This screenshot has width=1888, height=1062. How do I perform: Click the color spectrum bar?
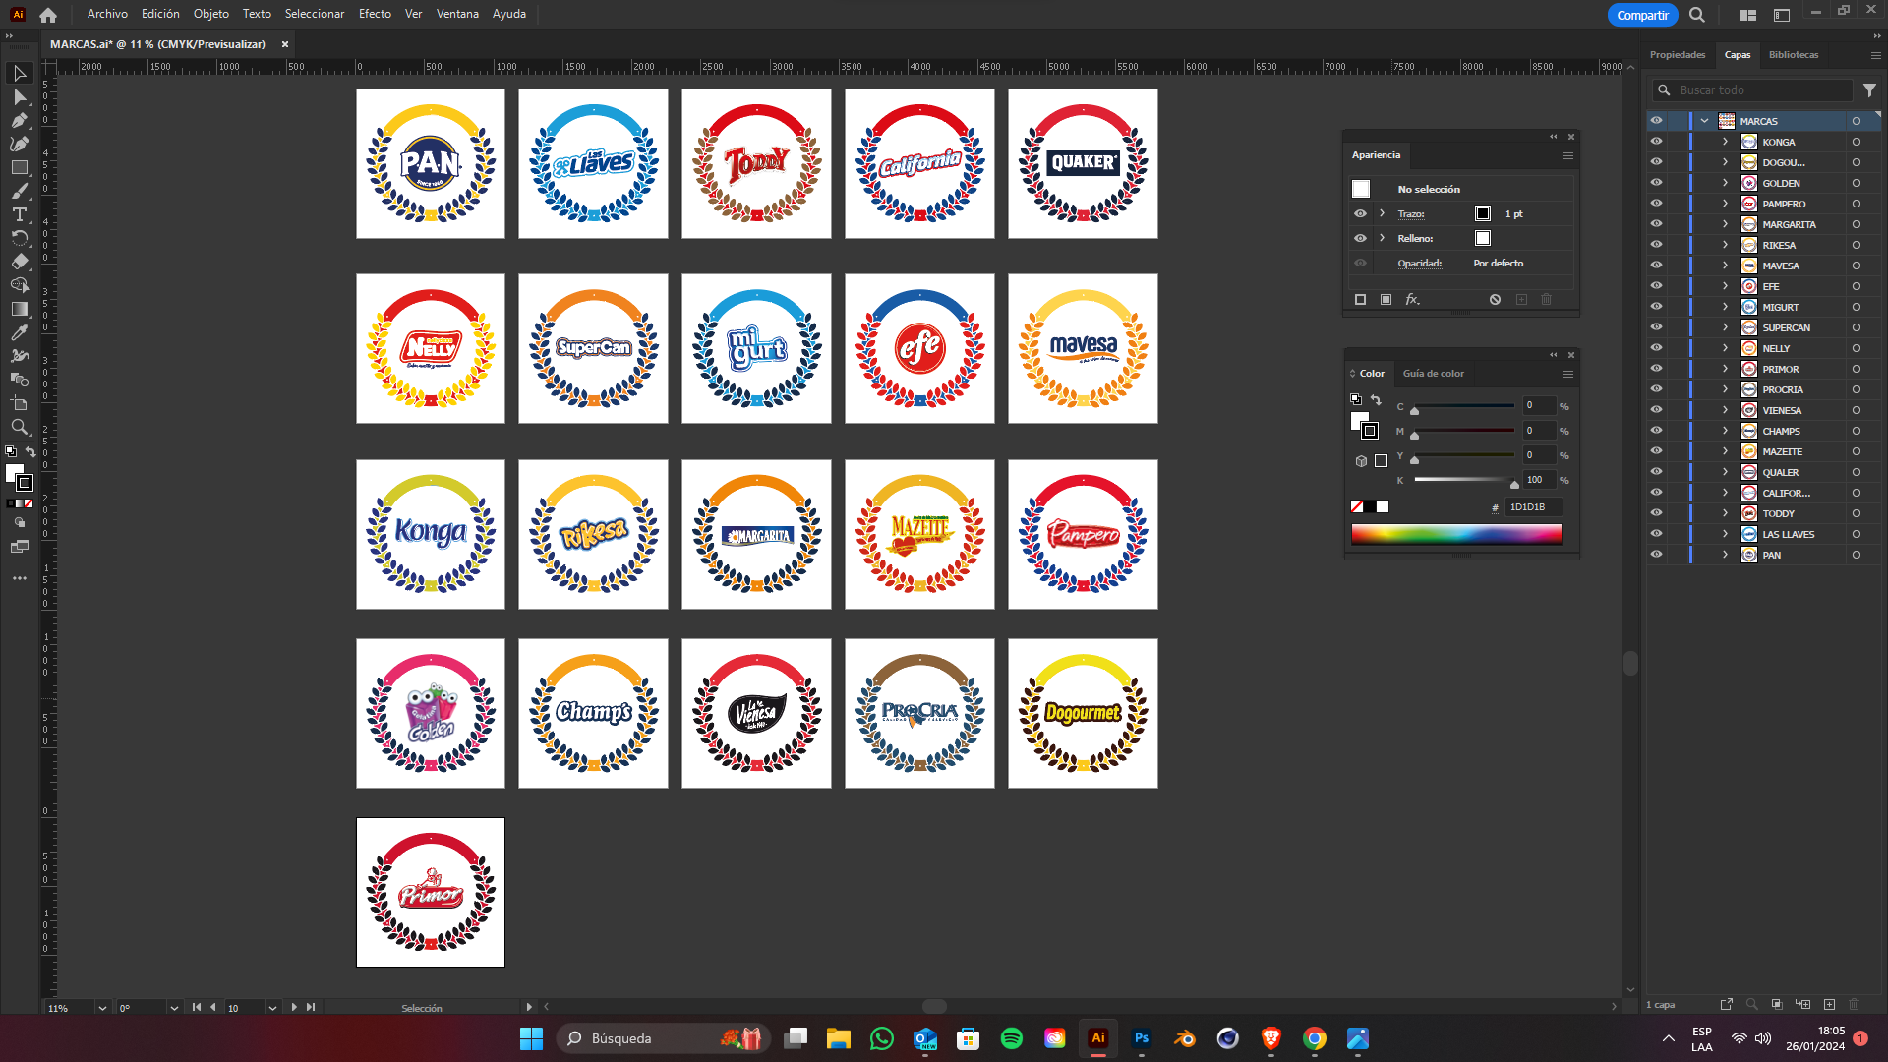[1455, 534]
